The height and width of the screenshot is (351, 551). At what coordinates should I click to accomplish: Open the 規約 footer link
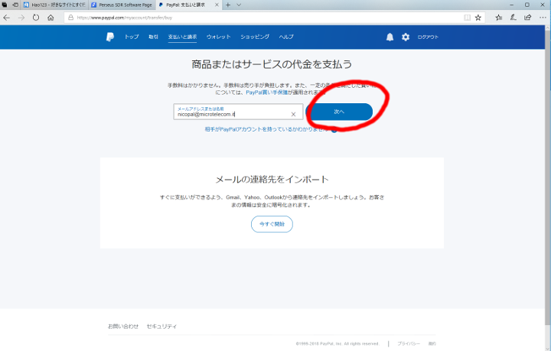432,343
